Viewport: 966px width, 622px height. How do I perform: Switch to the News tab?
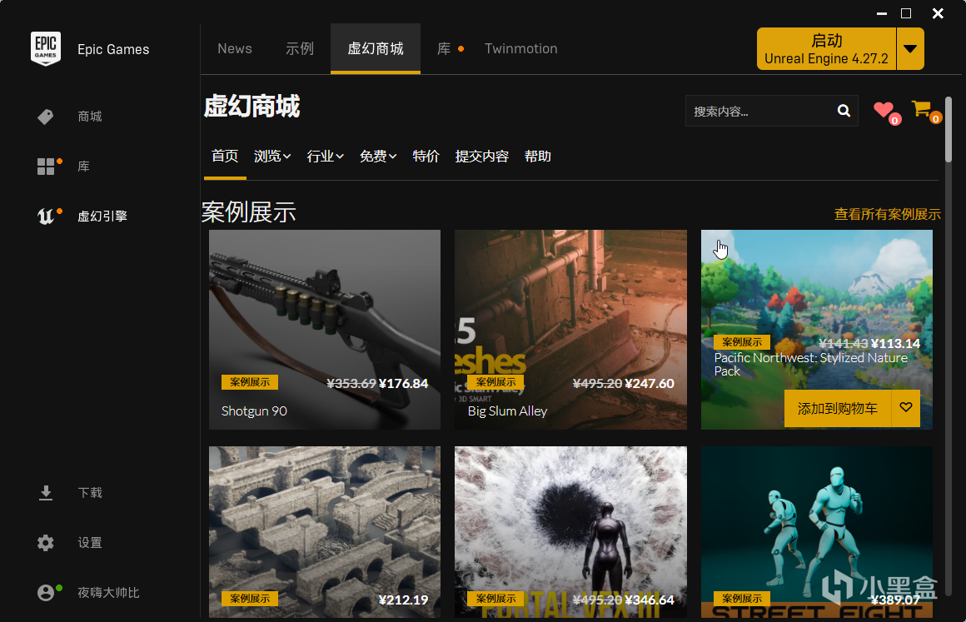click(235, 48)
